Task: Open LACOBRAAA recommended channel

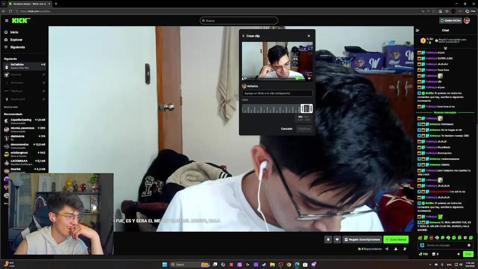Action: (x=24, y=162)
